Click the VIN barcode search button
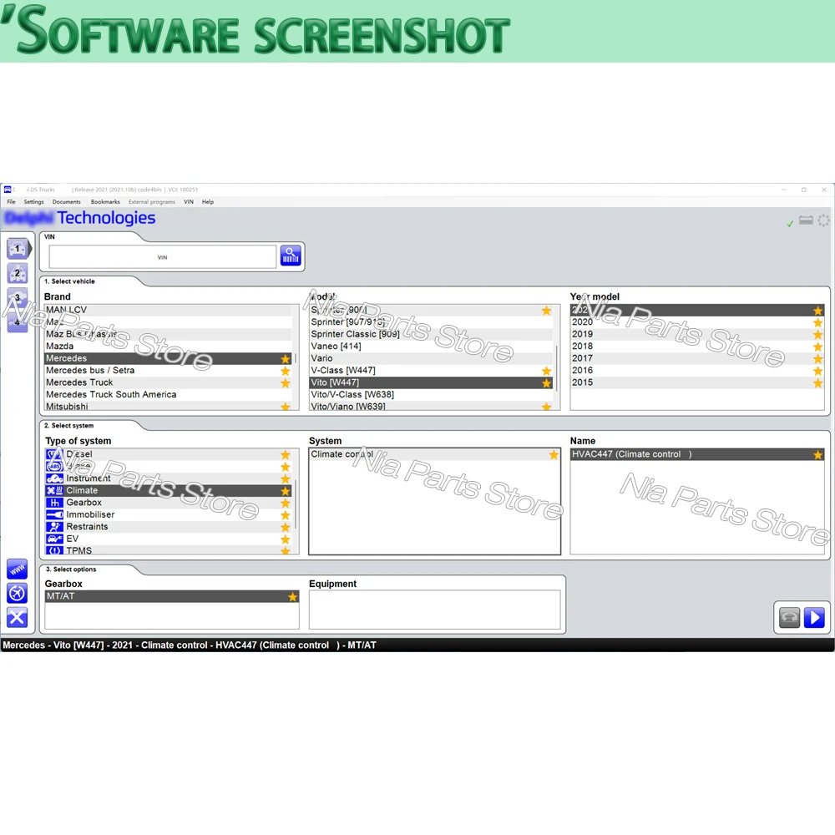The image size is (835, 835). 291,256
